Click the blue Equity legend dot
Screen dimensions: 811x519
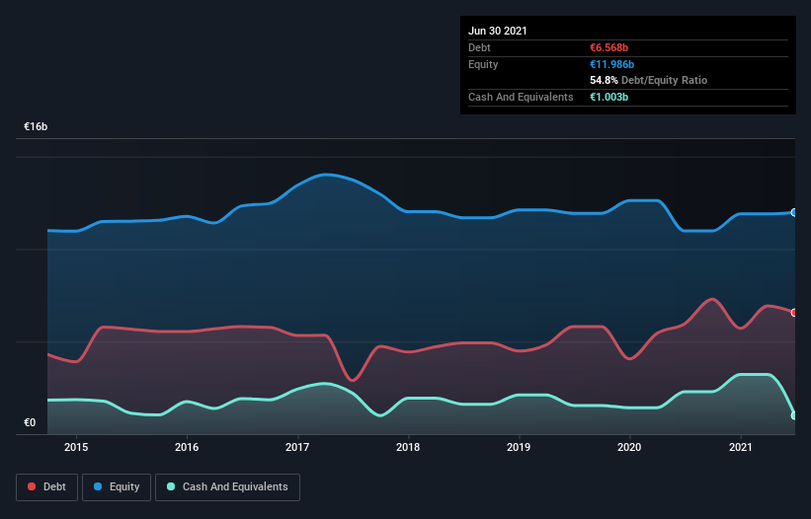click(x=98, y=486)
